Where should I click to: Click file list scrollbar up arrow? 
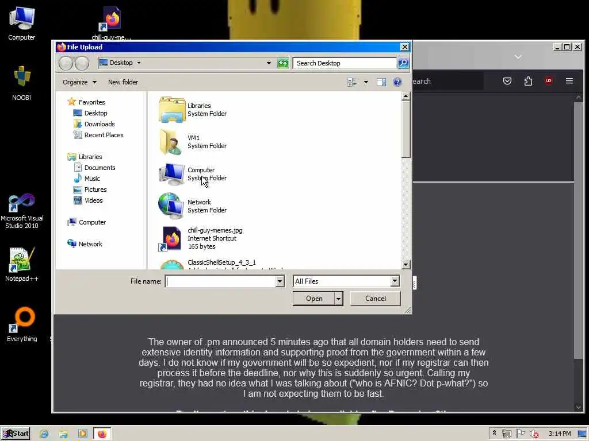click(406, 96)
